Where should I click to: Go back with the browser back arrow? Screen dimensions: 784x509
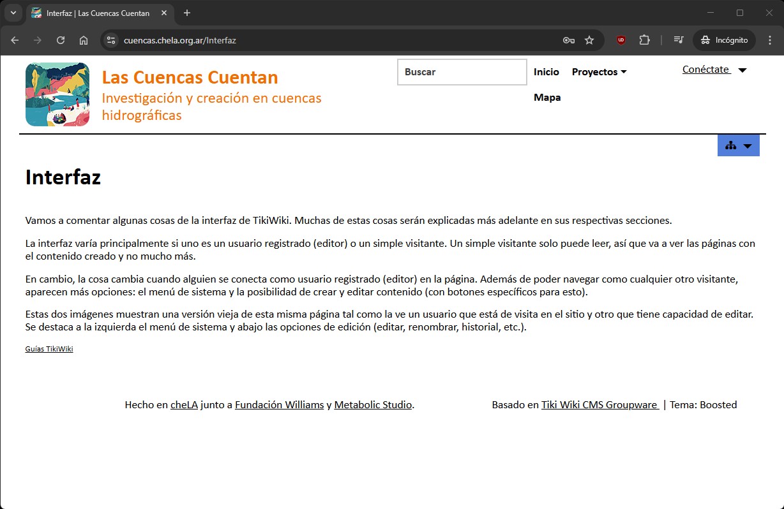pyautogui.click(x=15, y=40)
